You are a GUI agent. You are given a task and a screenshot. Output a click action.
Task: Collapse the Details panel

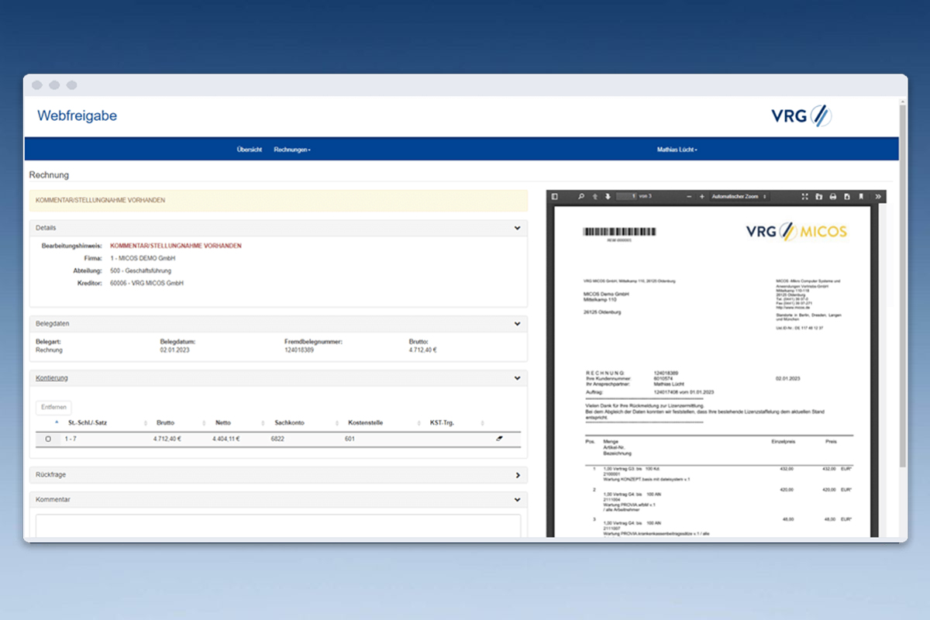517,228
